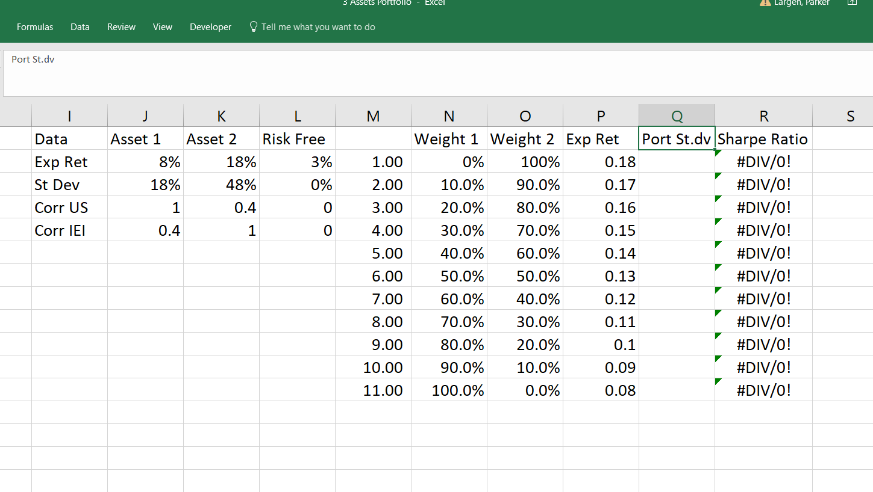
Task: Open the Developer tab
Action: pyautogui.click(x=210, y=26)
